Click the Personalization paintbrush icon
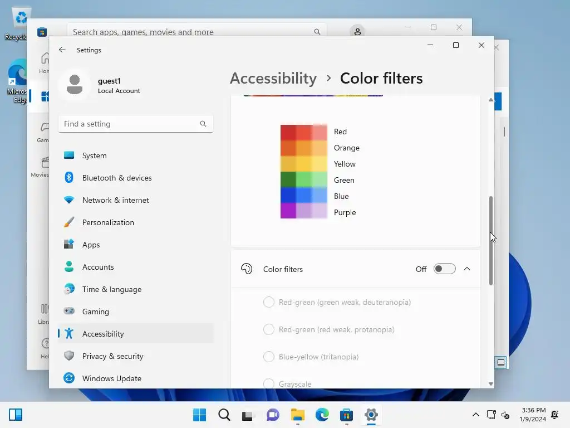 pos(69,222)
